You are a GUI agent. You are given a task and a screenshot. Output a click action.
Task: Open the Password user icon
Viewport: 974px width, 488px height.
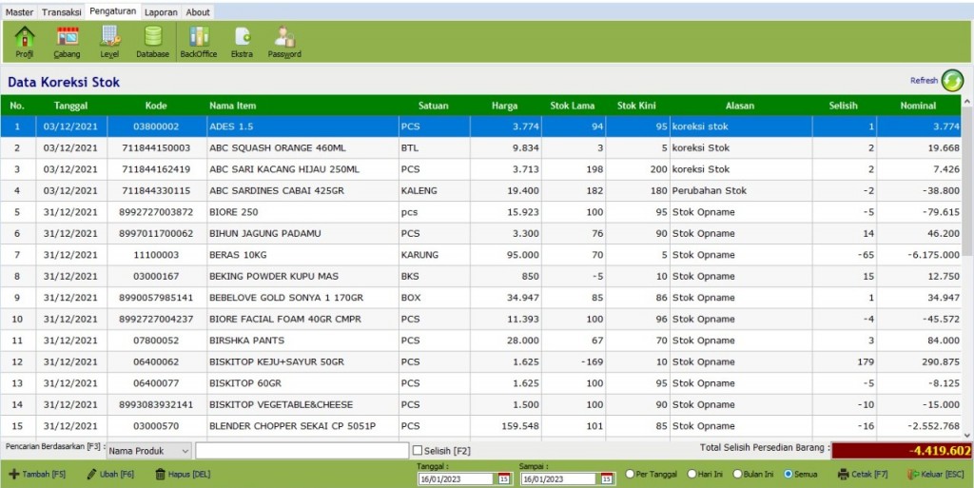pyautogui.click(x=284, y=37)
